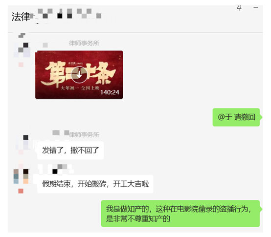The width and height of the screenshot is (271, 237).
Task: Select the message 发错了，撤不回了
Action: pos(70,151)
